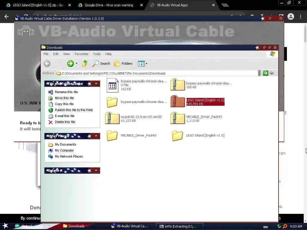The height and width of the screenshot is (230, 307).
Task: Collapse the File and Folder Tasks panel
Action: [96, 84]
